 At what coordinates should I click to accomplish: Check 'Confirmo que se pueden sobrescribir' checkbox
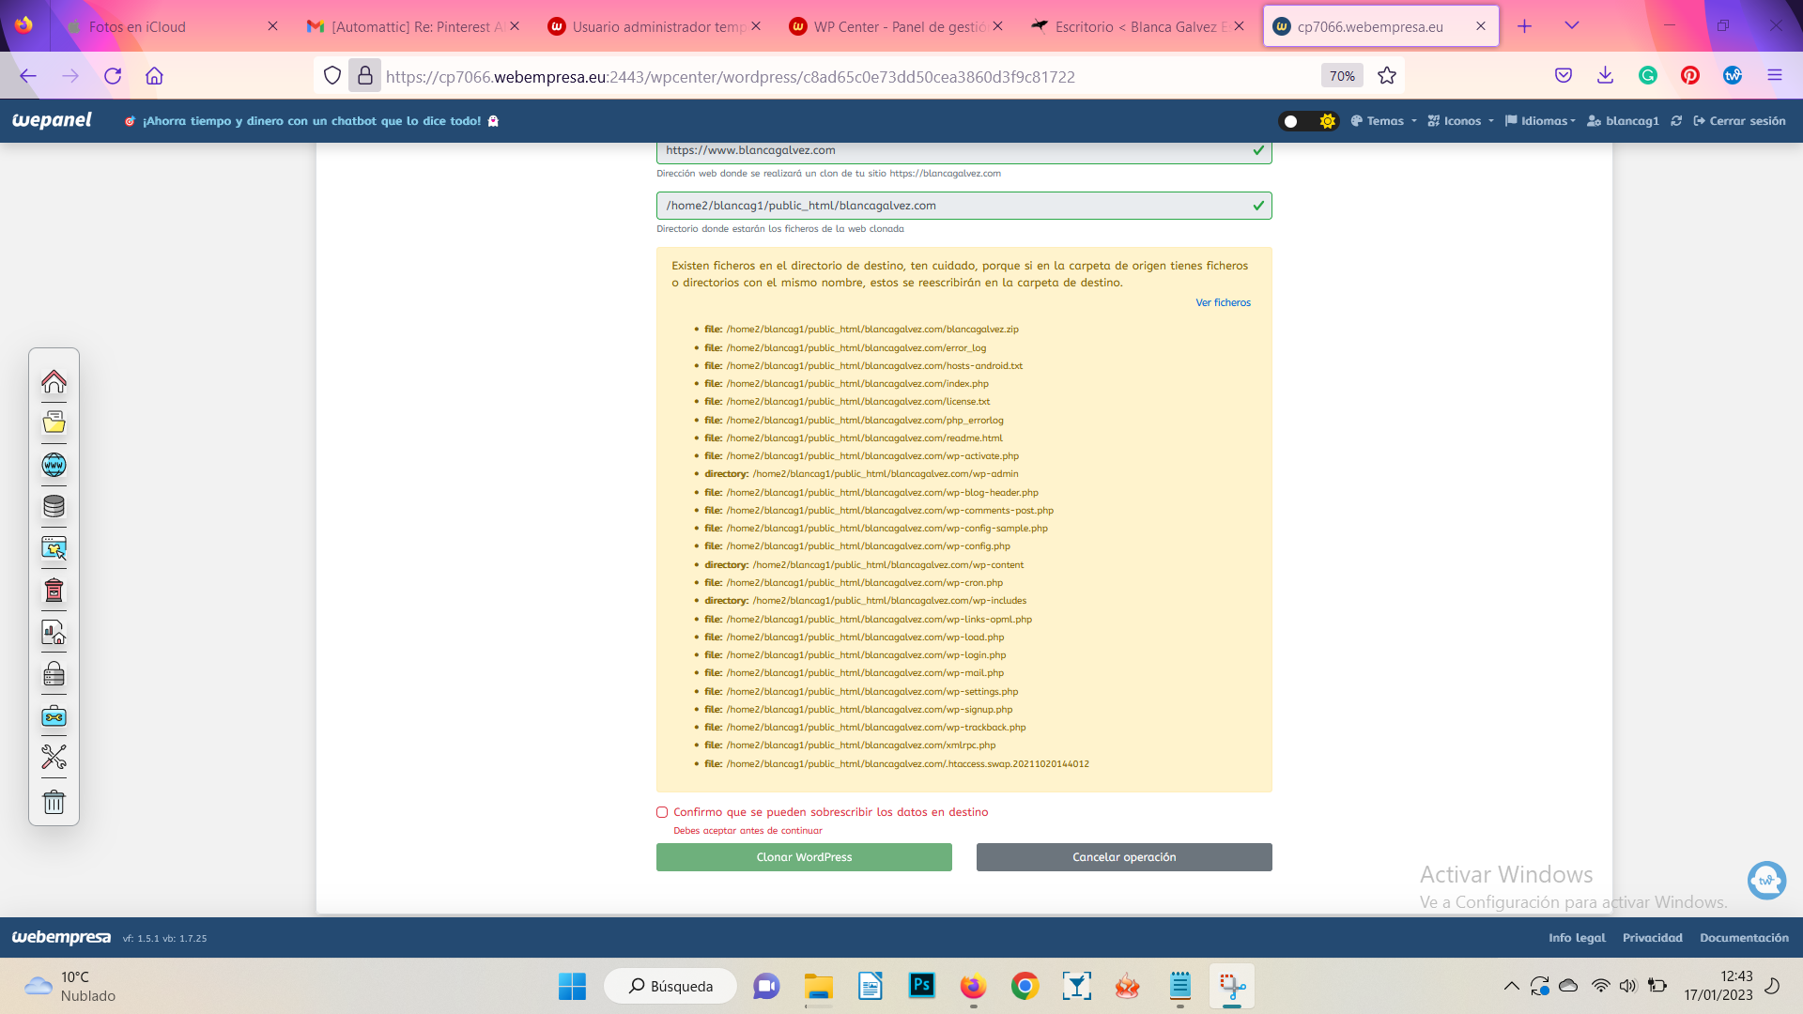tap(662, 812)
